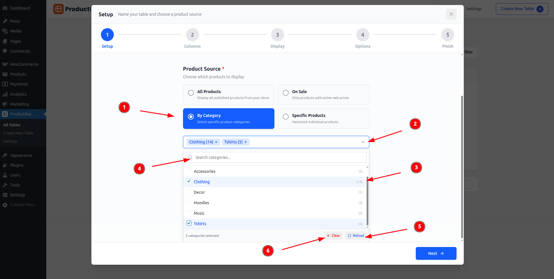Image resolution: width=554 pixels, height=279 pixels.
Task: Click the Marketing megaphone icon
Action: point(5,104)
